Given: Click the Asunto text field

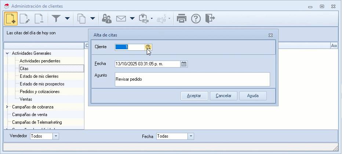Looking at the screenshot, I should [192, 79].
